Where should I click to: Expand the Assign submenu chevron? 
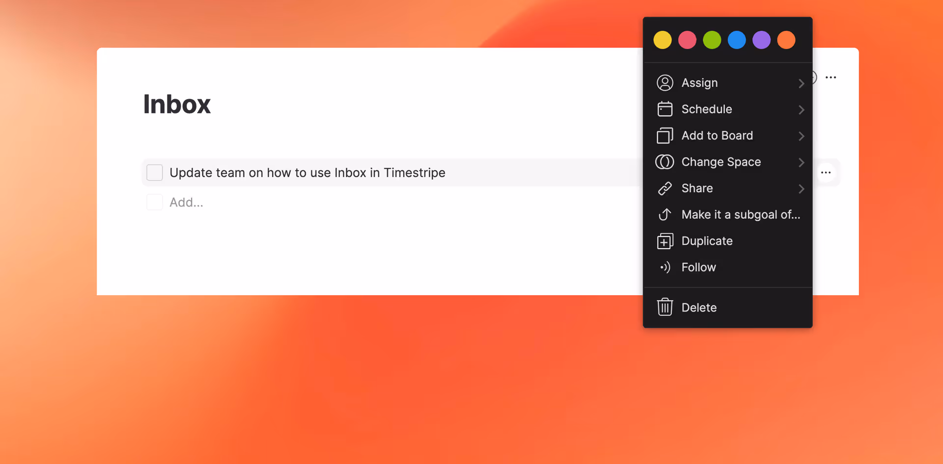click(801, 83)
